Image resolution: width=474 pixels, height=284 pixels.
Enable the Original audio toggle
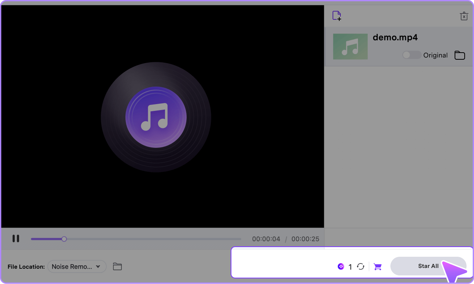(x=412, y=55)
